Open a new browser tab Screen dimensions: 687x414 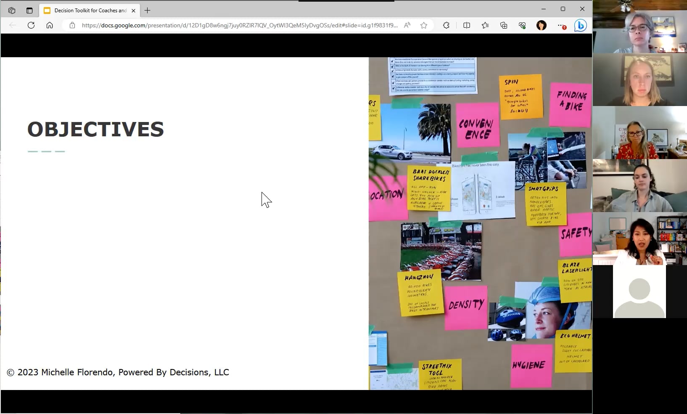[147, 11]
